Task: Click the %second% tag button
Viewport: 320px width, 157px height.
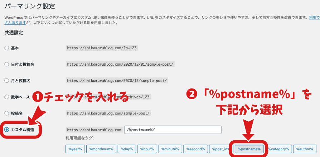Action: [195, 149]
